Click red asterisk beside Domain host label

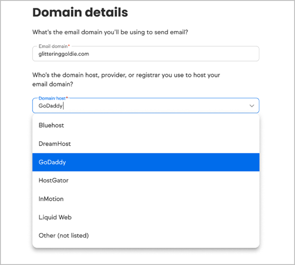[x=67, y=97]
